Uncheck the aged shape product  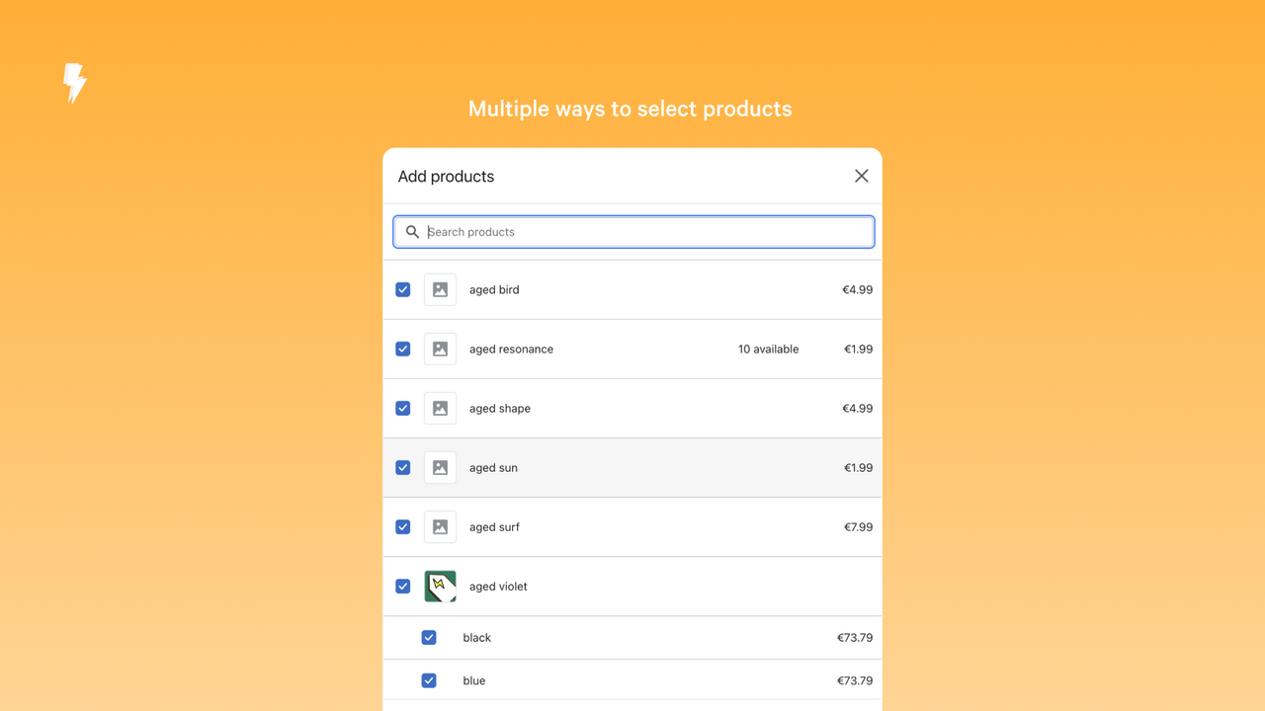tap(402, 408)
